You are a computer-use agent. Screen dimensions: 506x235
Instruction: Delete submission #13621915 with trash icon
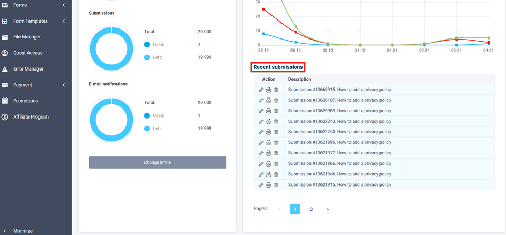[x=276, y=185]
